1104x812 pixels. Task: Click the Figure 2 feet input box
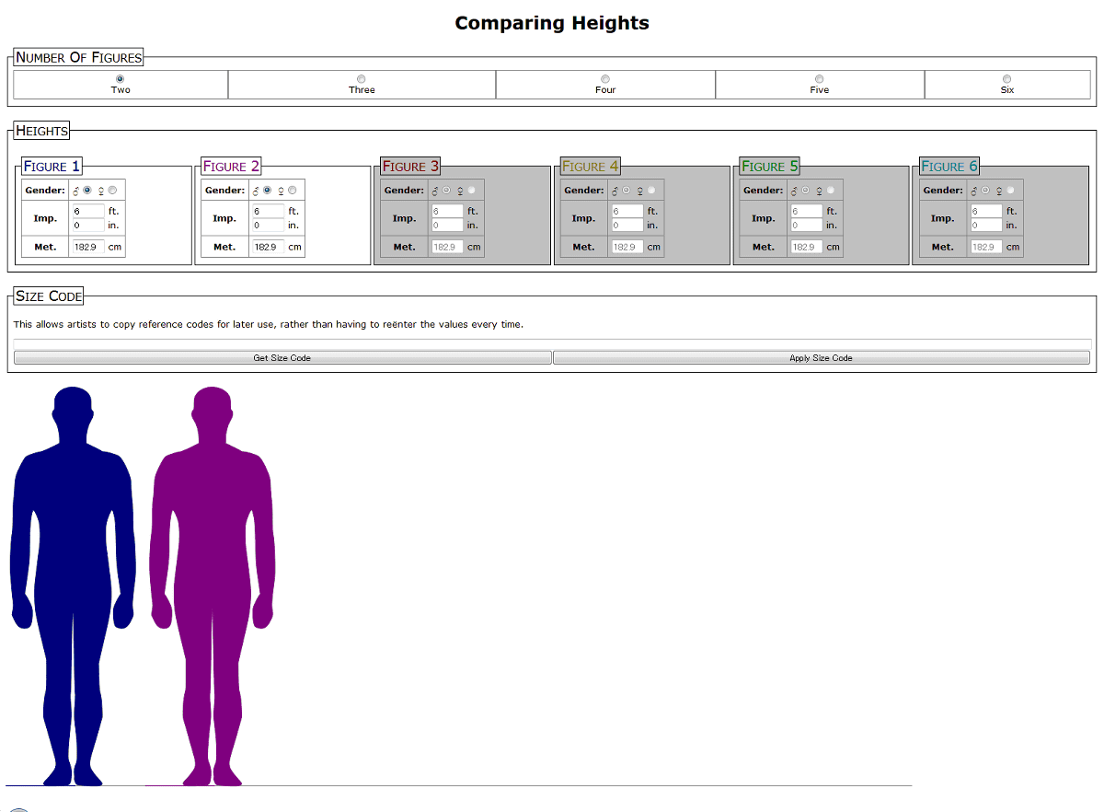pyautogui.click(x=267, y=212)
